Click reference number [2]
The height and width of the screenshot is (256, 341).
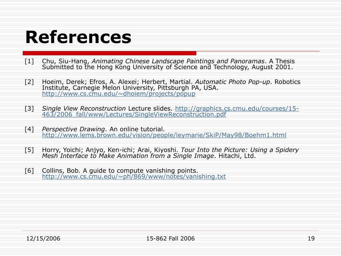point(29,82)
